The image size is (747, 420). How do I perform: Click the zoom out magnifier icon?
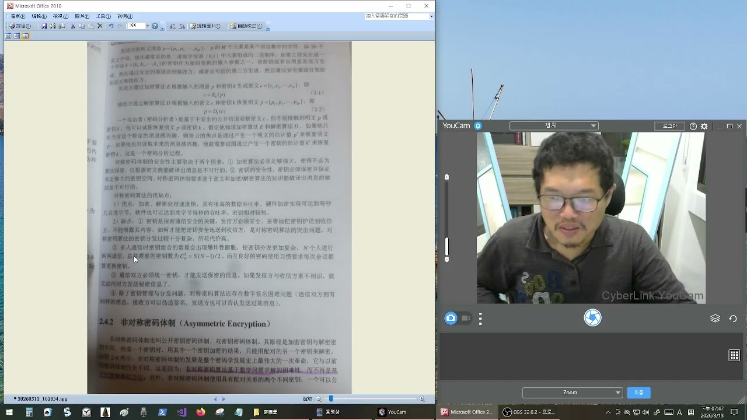[x=319, y=399]
